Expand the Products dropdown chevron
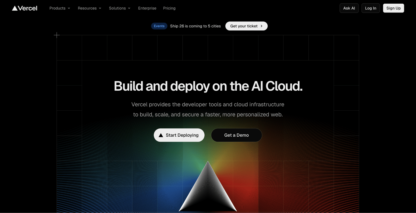This screenshot has width=416, height=213. [69, 8]
